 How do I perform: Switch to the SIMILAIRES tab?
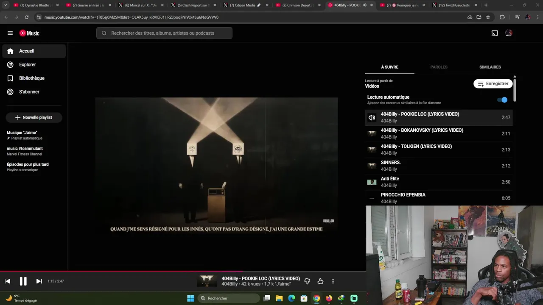(490, 67)
